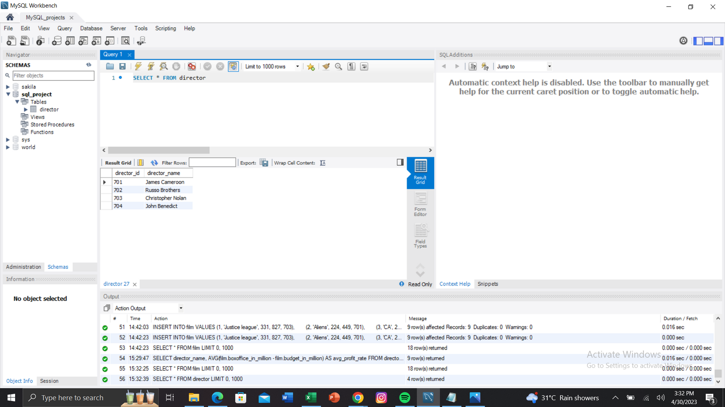This screenshot has width=725, height=407.
Task: Click the Filter objects search field
Action: pyautogui.click(x=53, y=75)
